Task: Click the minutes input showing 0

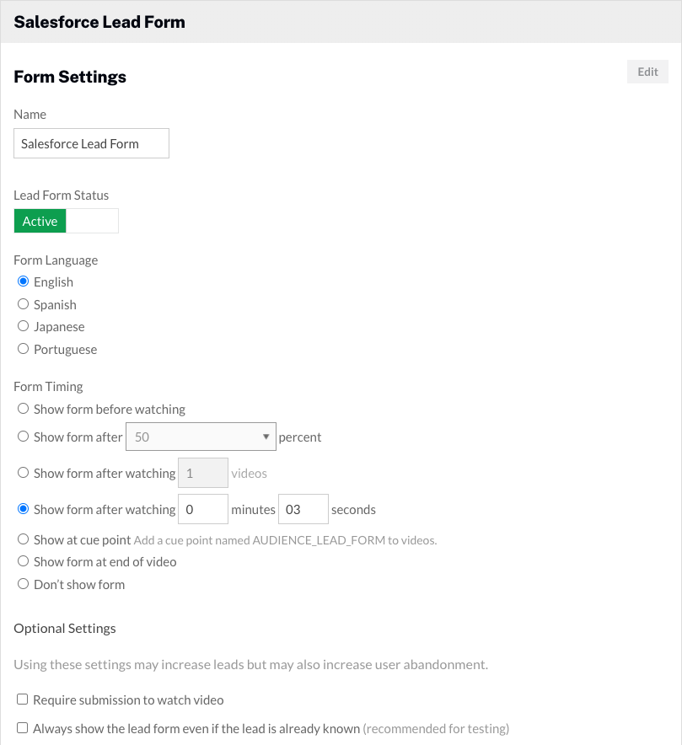Action: click(202, 509)
